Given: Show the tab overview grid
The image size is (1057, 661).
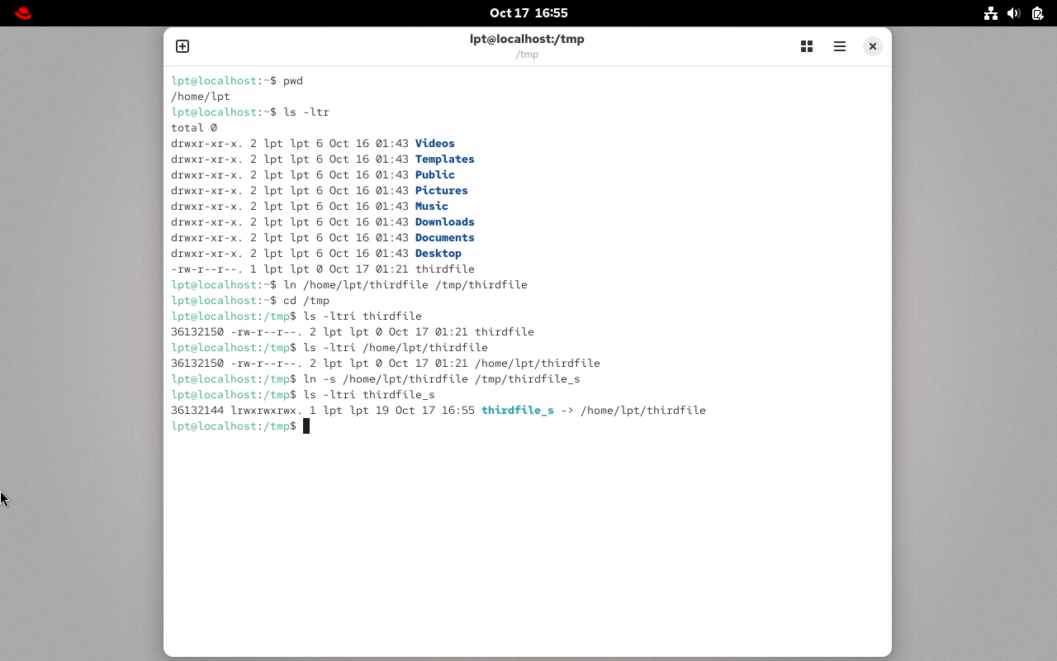Looking at the screenshot, I should pyautogui.click(x=807, y=46).
